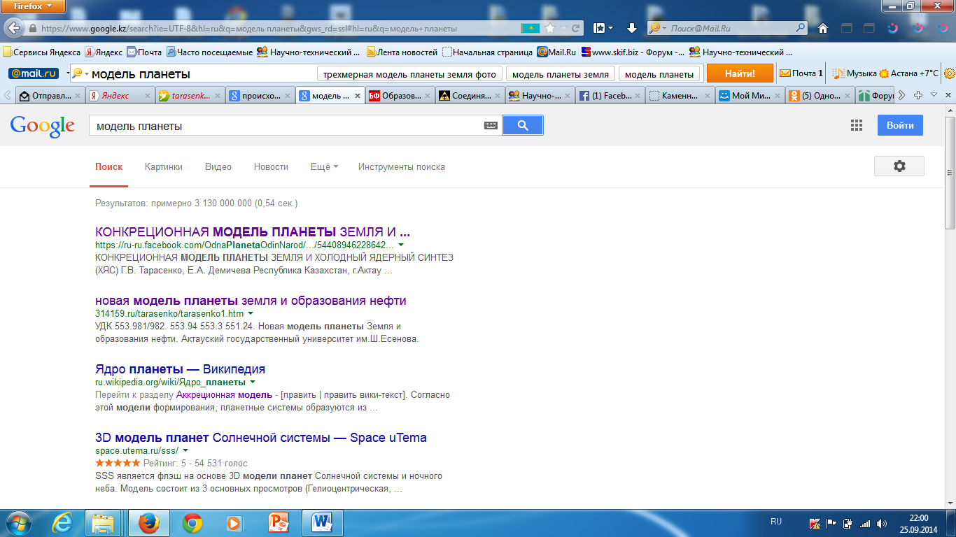This screenshot has width=956, height=537.
Task: Bookmark this page with the star icon
Action: 550,29
